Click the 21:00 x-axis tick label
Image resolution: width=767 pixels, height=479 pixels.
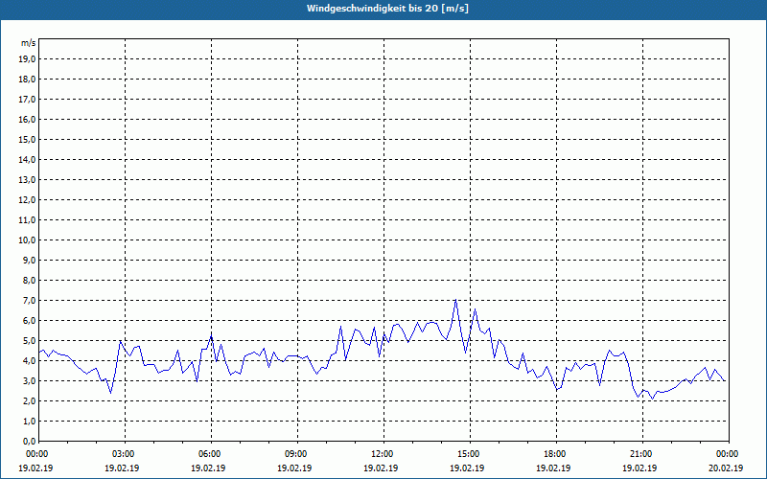pyautogui.click(x=642, y=454)
